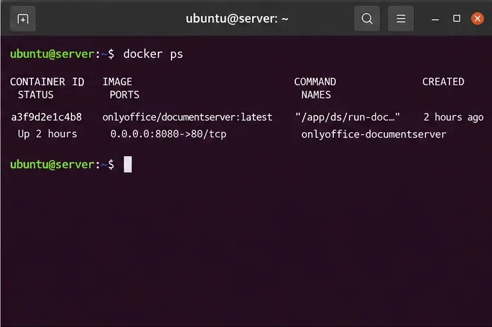Viewport: 492px width, 327px height.
Task: Click the status Up 2 hours
Action: pyautogui.click(x=47, y=134)
